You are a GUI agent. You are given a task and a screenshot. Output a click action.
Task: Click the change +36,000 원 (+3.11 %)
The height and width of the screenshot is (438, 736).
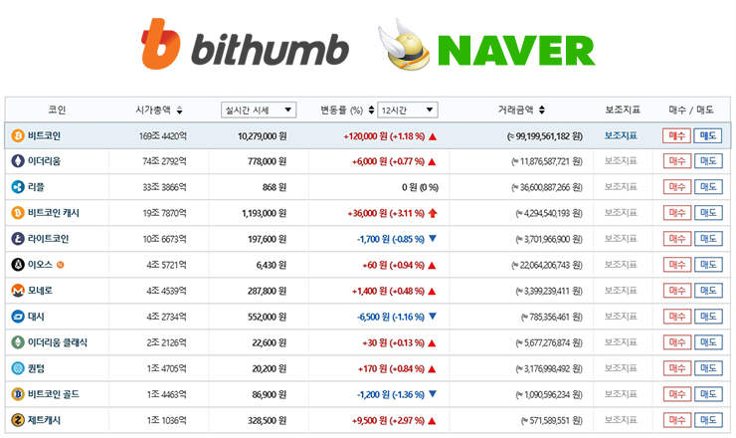pyautogui.click(x=386, y=213)
